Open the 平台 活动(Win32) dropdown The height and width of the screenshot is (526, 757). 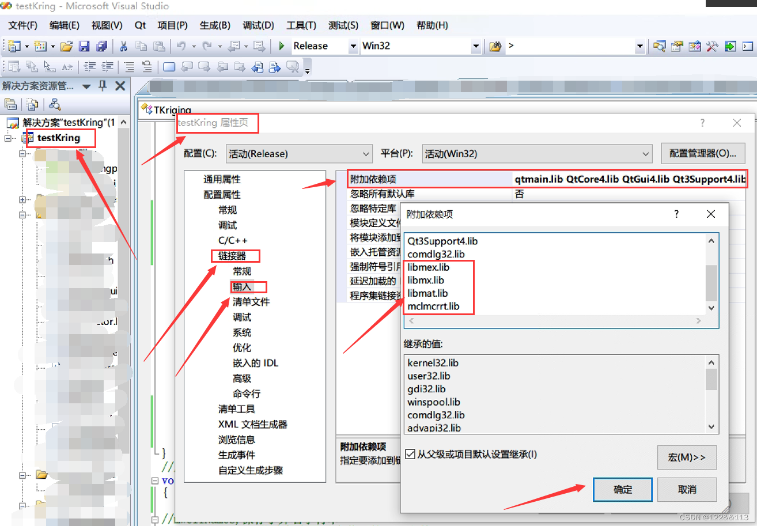point(537,154)
